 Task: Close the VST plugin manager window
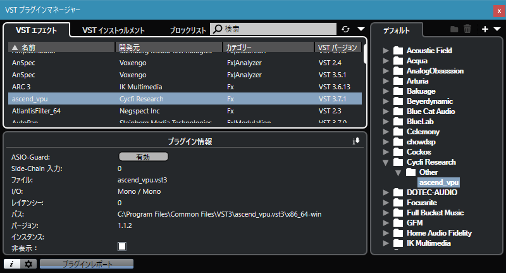click(499, 11)
